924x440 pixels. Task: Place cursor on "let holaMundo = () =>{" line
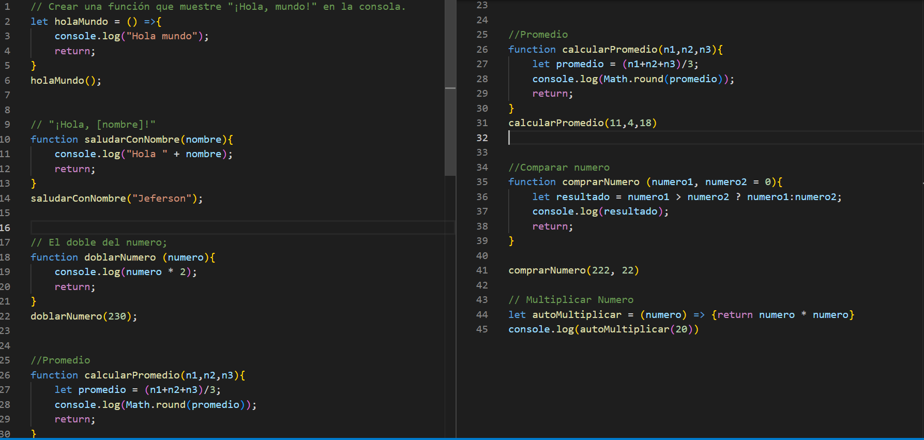tap(96, 22)
